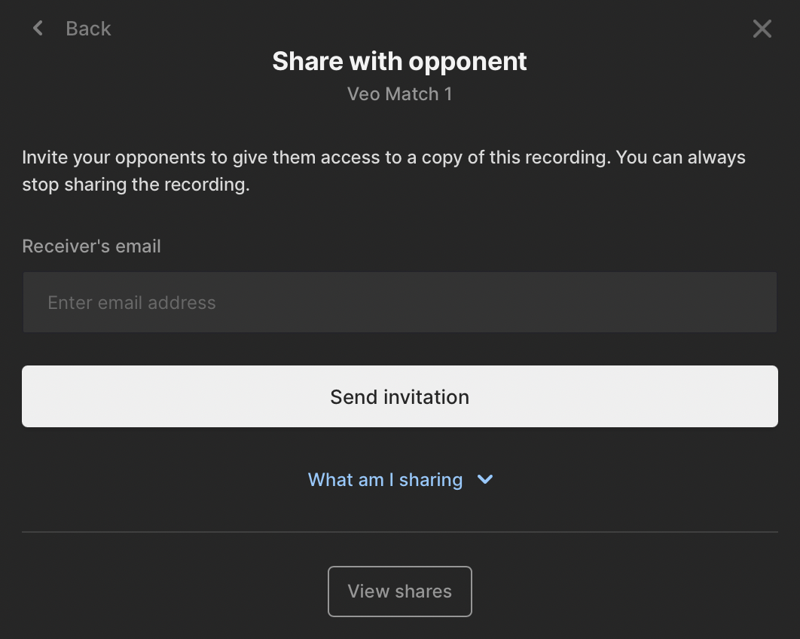Click the Veo Match 1 subtitle
The image size is (800, 639).
(x=399, y=94)
